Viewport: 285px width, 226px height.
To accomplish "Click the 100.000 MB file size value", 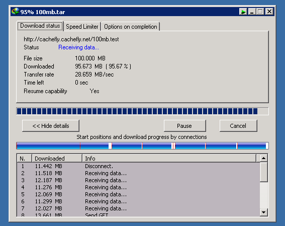I will pyautogui.click(x=90, y=58).
